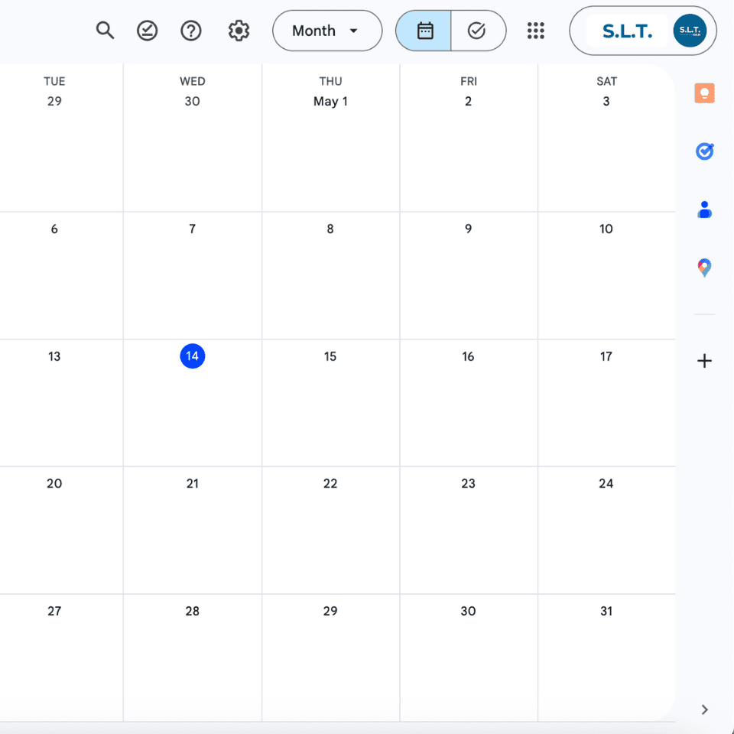Open date 7 in the calendar

(x=193, y=229)
